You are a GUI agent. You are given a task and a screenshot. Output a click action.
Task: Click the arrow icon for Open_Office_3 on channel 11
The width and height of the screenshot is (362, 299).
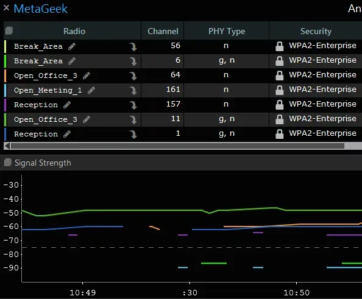(x=133, y=120)
